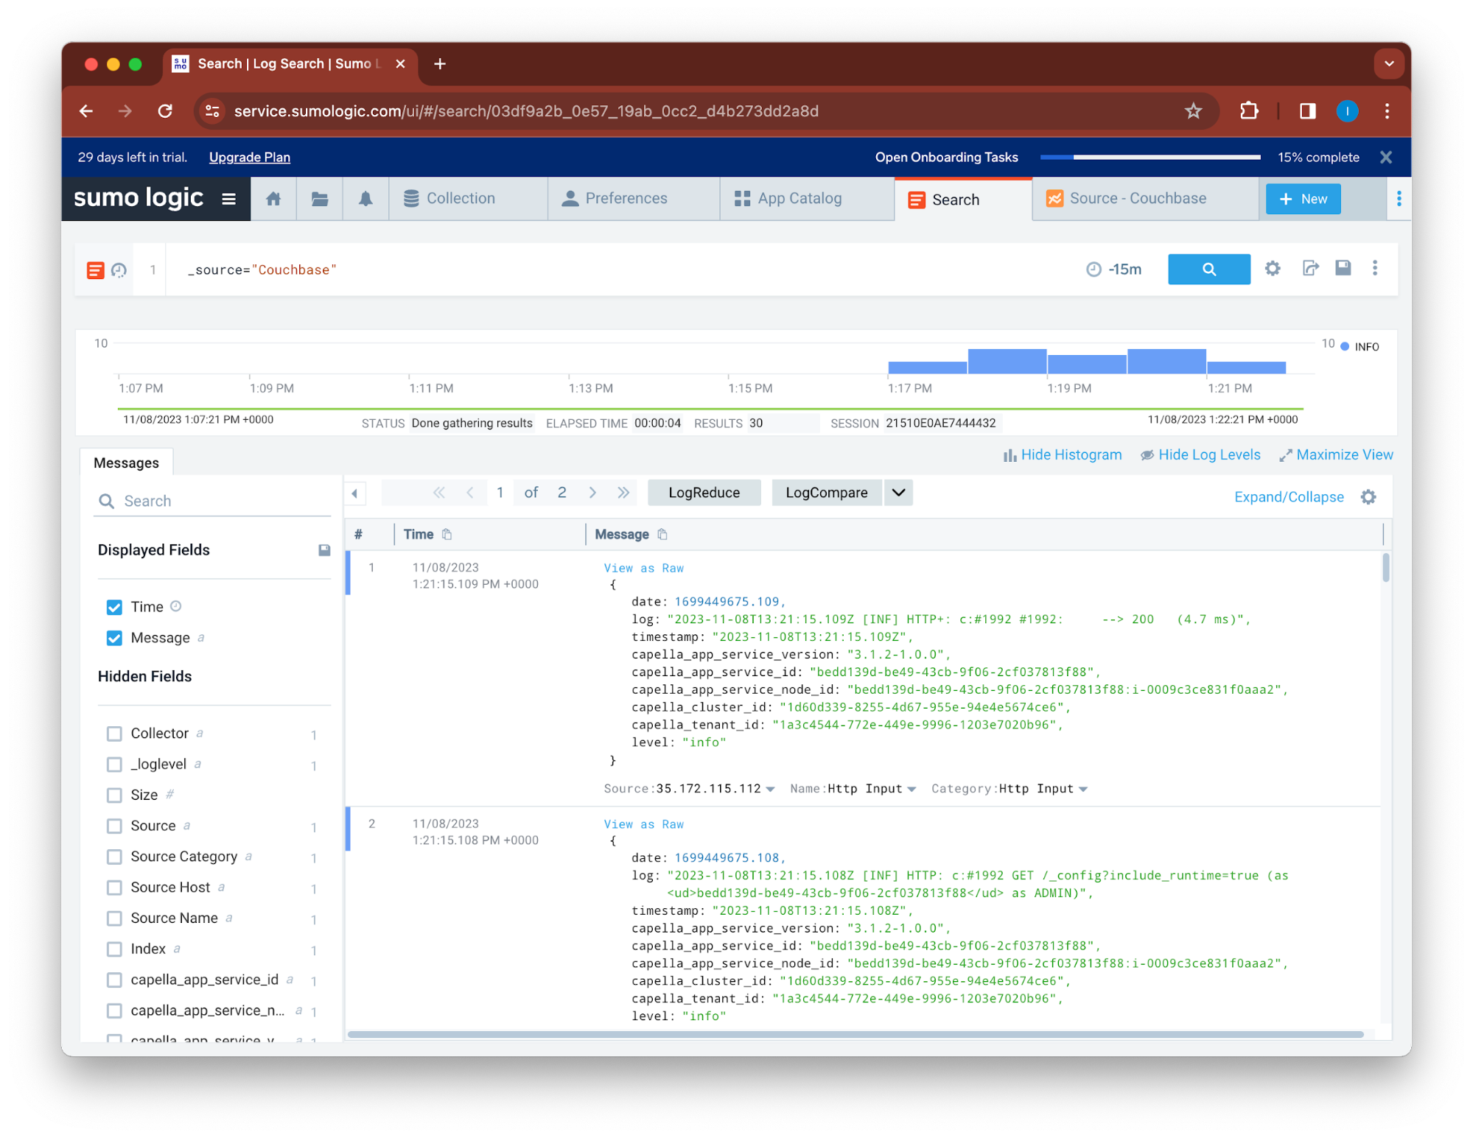Switch to the Preferences tab
Screen dimensions: 1473x1138
pyautogui.click(x=634, y=199)
